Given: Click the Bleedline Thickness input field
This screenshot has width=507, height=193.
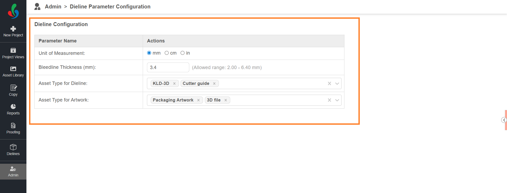Looking at the screenshot, I should (x=168, y=67).
